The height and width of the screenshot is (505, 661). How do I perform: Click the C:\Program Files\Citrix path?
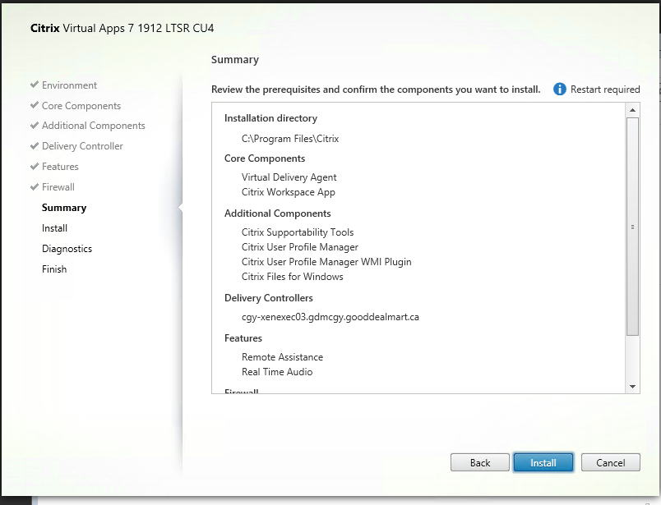[290, 139]
